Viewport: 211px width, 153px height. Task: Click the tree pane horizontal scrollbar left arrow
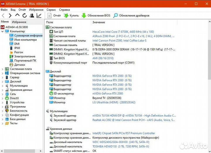tap(2, 151)
